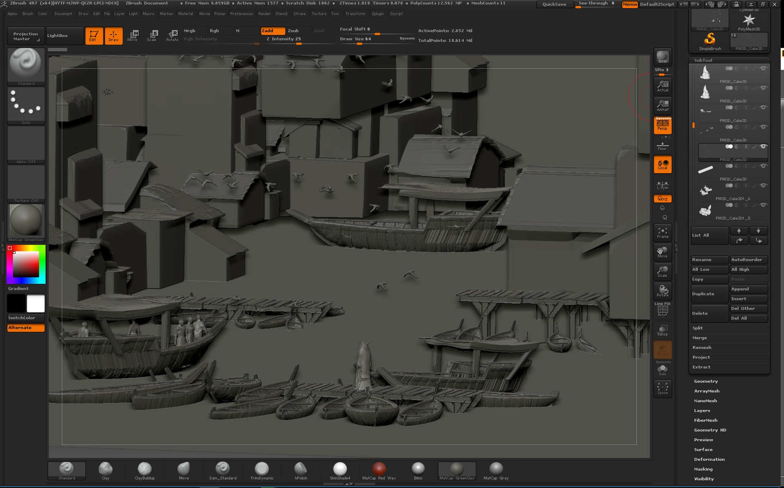Choose the Rotate transform tool in top shelf
The width and height of the screenshot is (784, 488).
172,36
